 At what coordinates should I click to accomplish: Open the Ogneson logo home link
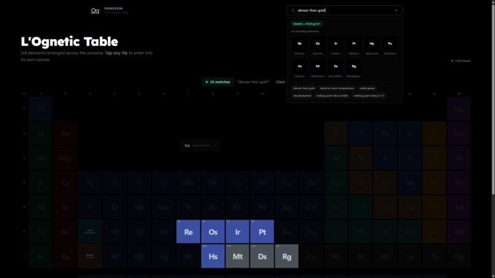(109, 10)
